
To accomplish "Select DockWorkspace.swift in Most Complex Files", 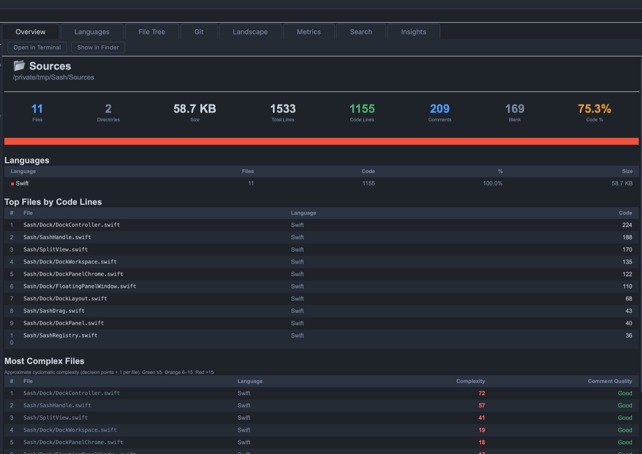I will 321,430.
